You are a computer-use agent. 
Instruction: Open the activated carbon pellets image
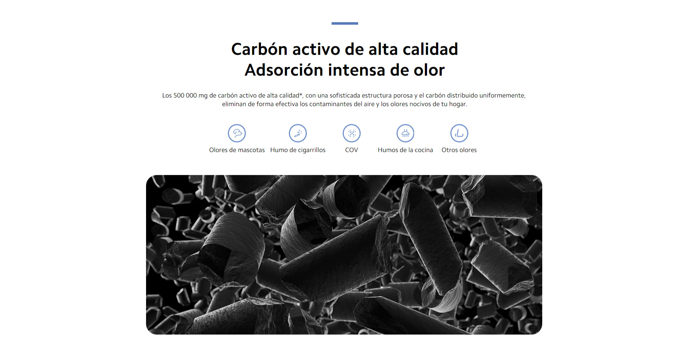[344, 255]
